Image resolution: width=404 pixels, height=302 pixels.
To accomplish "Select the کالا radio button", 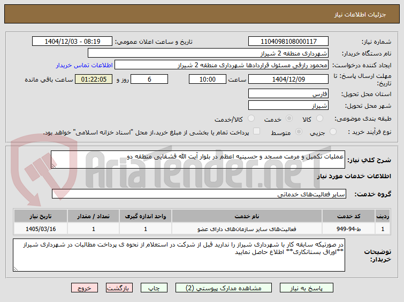I will (319, 118).
